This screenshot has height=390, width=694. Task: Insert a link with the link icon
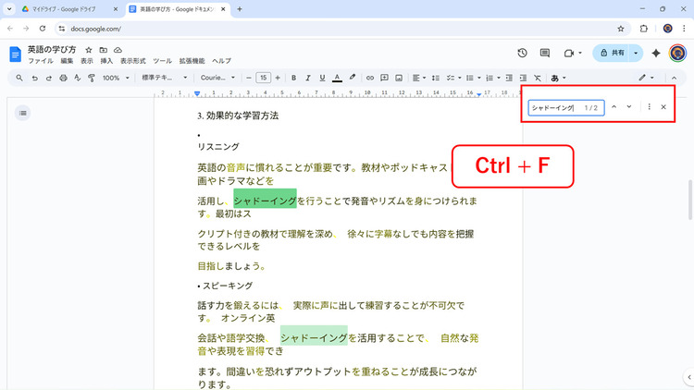[369, 78]
